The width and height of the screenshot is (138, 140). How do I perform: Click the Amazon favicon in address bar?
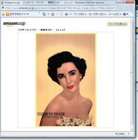tap(3, 8)
